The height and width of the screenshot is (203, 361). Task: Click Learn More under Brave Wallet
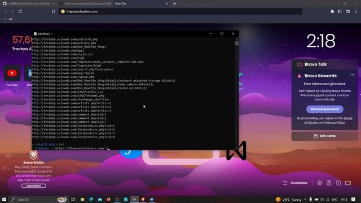pyautogui.click(x=34, y=186)
